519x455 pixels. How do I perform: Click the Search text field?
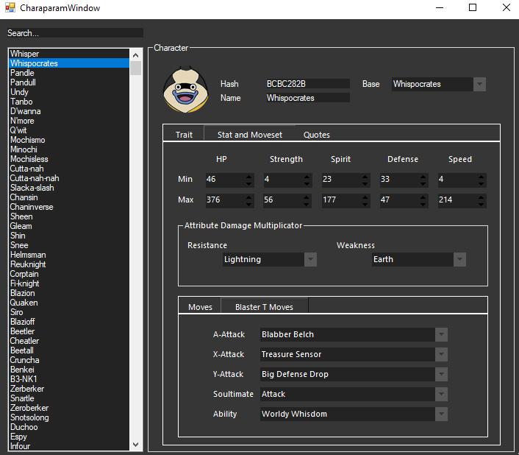[x=74, y=33]
